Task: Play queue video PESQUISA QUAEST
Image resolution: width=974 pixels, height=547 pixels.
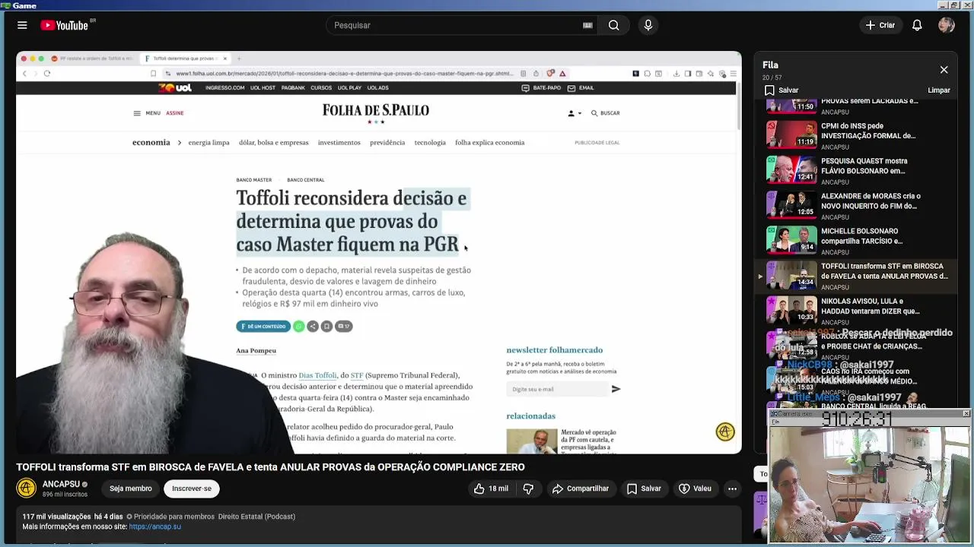Action: [856, 170]
